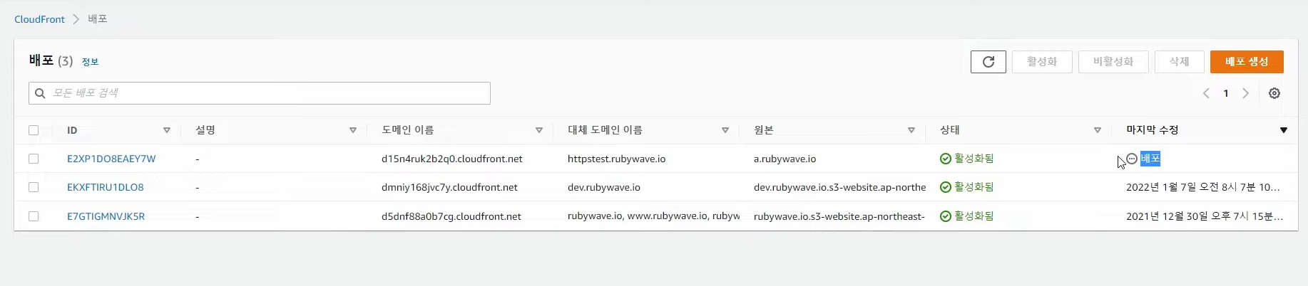Open table preferences gear icon
The image size is (1308, 286).
tap(1274, 93)
